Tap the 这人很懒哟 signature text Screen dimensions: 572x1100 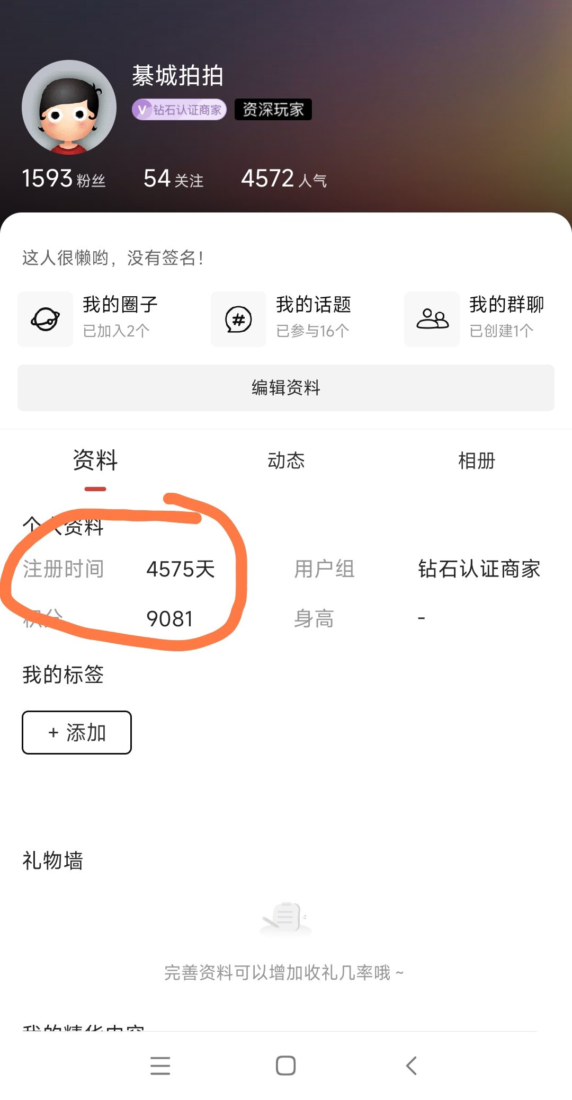click(x=113, y=258)
